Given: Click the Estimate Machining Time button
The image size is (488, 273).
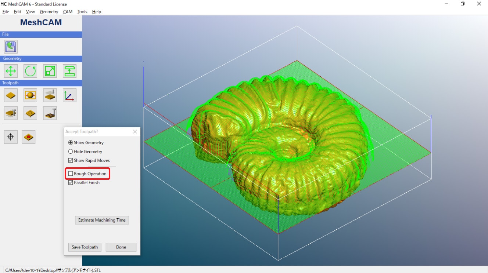Looking at the screenshot, I should [x=102, y=220].
